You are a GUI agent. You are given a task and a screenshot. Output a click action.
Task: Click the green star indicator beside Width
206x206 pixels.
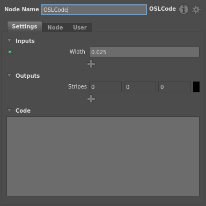[10, 52]
